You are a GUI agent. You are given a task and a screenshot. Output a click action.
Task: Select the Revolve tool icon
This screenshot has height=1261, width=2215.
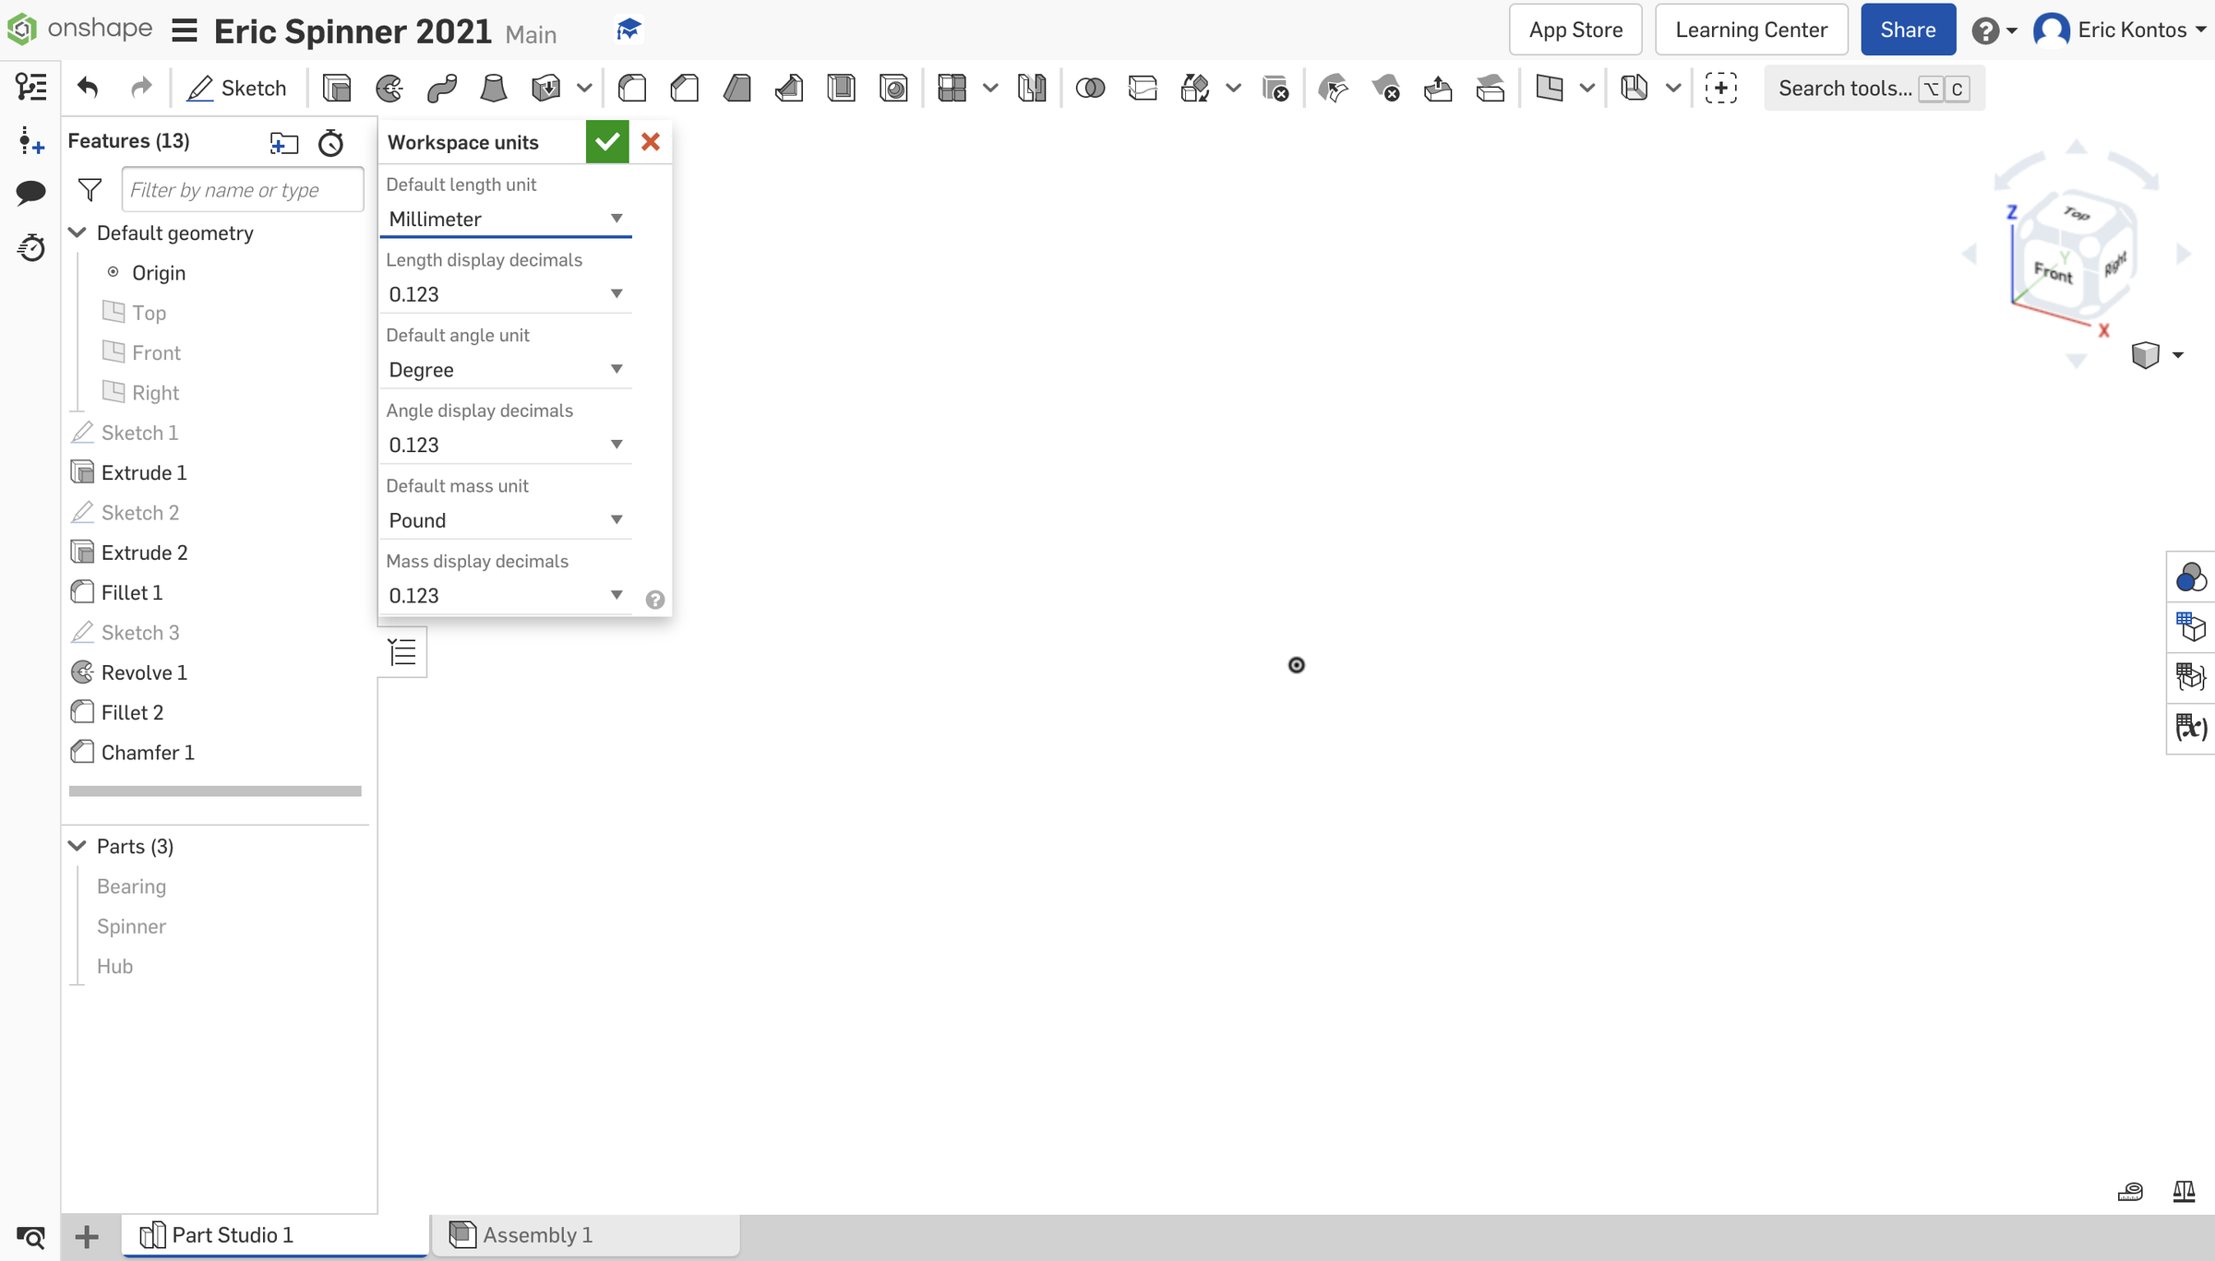(389, 89)
